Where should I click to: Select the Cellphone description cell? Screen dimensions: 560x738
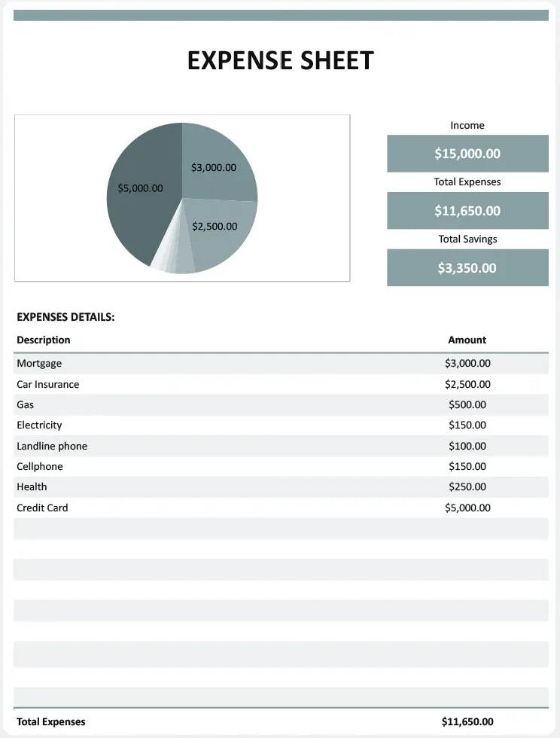[40, 466]
